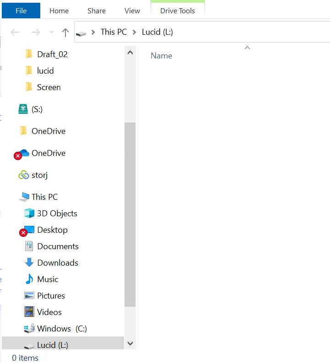Open Documents in navigation pane

click(58, 246)
